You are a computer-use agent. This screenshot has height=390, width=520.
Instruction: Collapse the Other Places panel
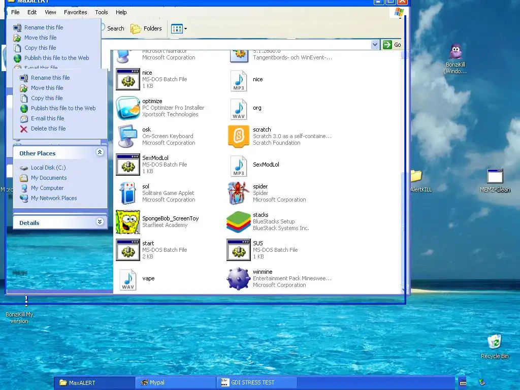100,152
